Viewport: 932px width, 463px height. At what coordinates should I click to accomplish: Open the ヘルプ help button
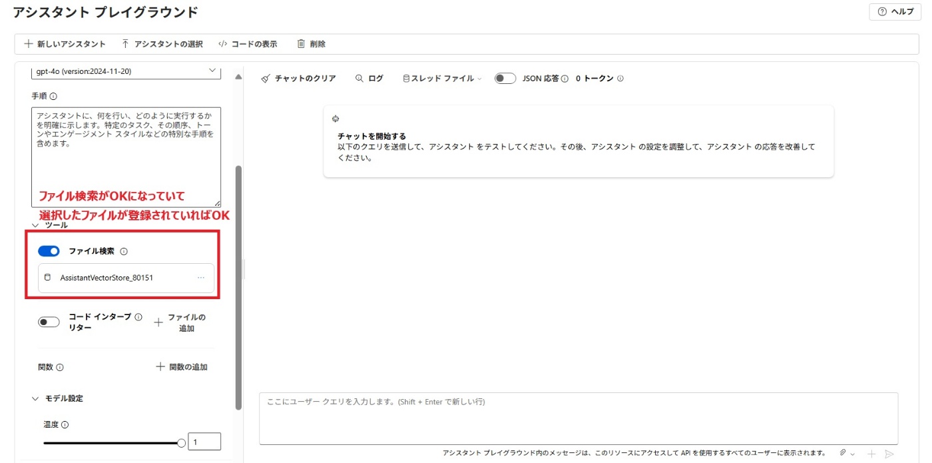tap(895, 12)
